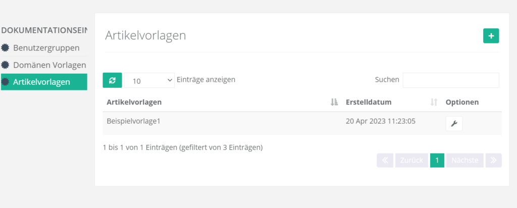Click the green refresh table icon
This screenshot has height=208, width=517.
pos(112,80)
